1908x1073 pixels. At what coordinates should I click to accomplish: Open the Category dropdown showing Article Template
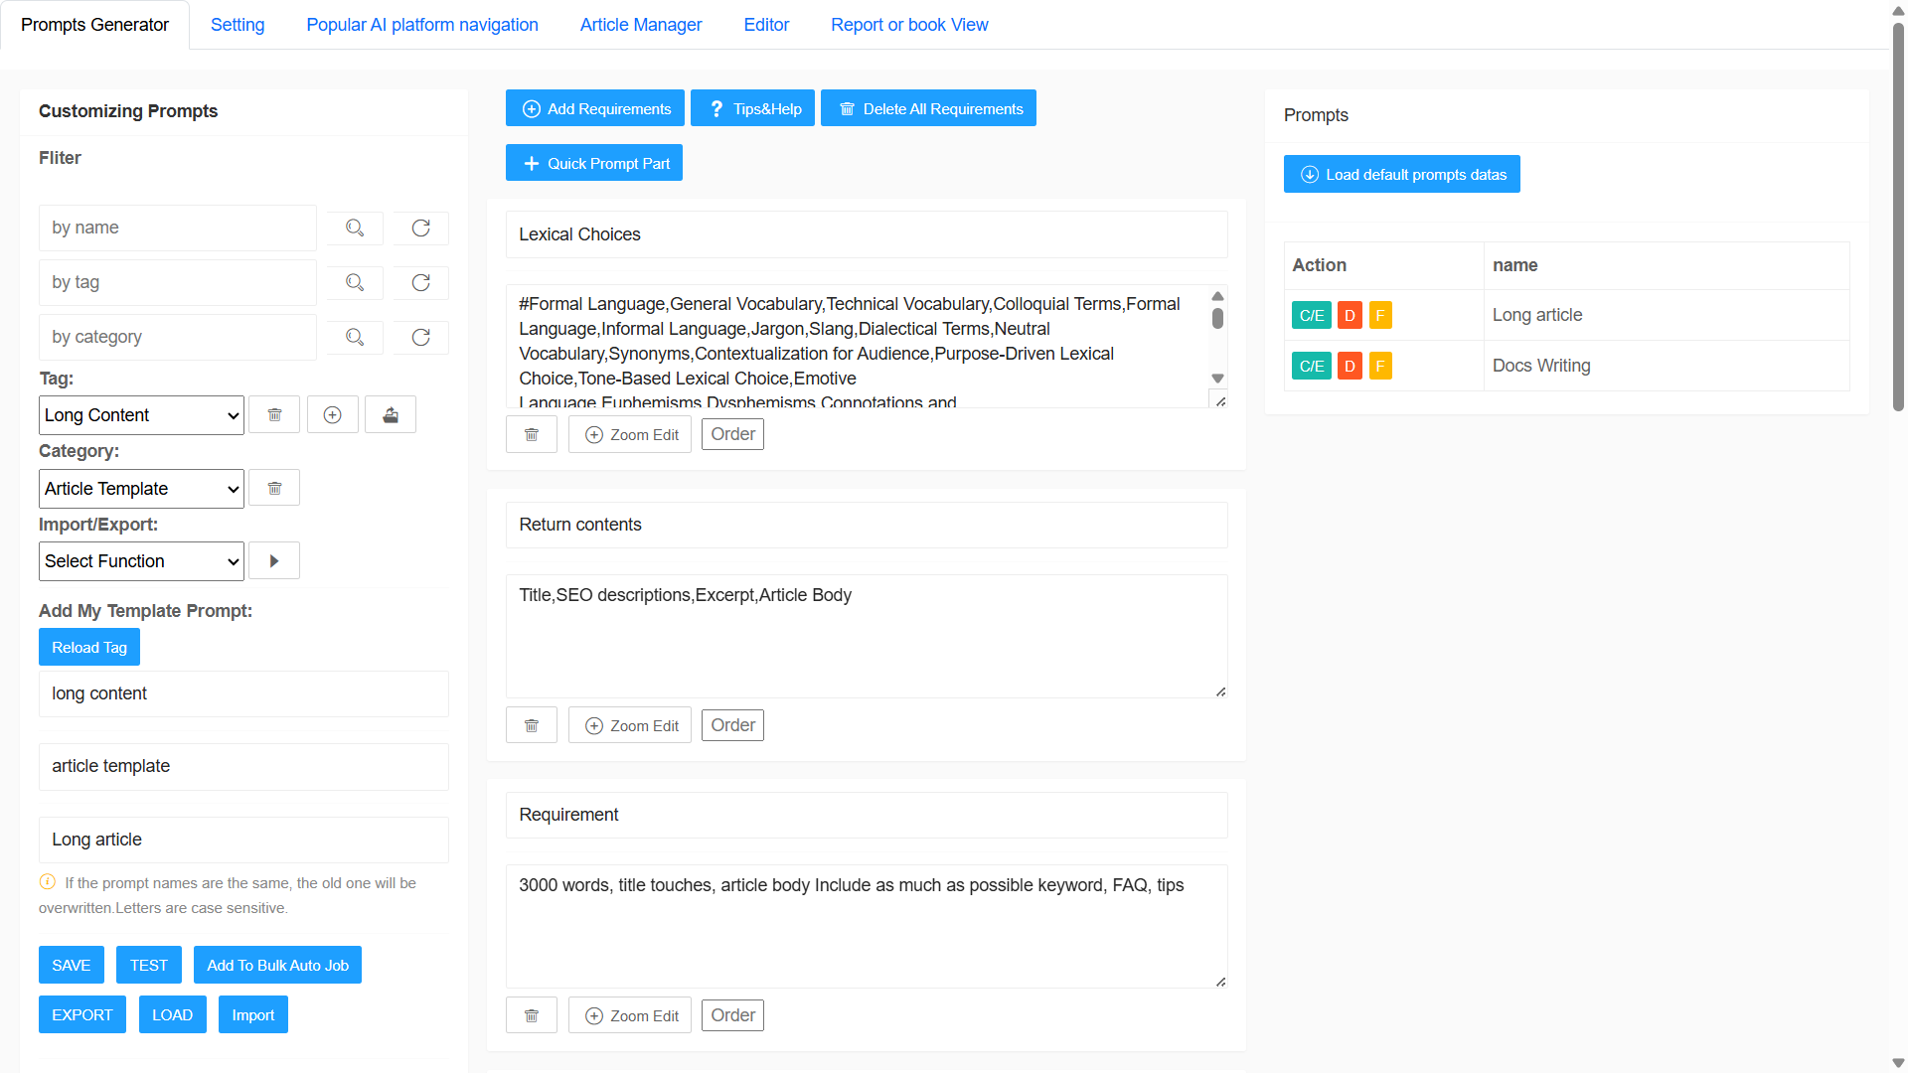[x=141, y=488]
